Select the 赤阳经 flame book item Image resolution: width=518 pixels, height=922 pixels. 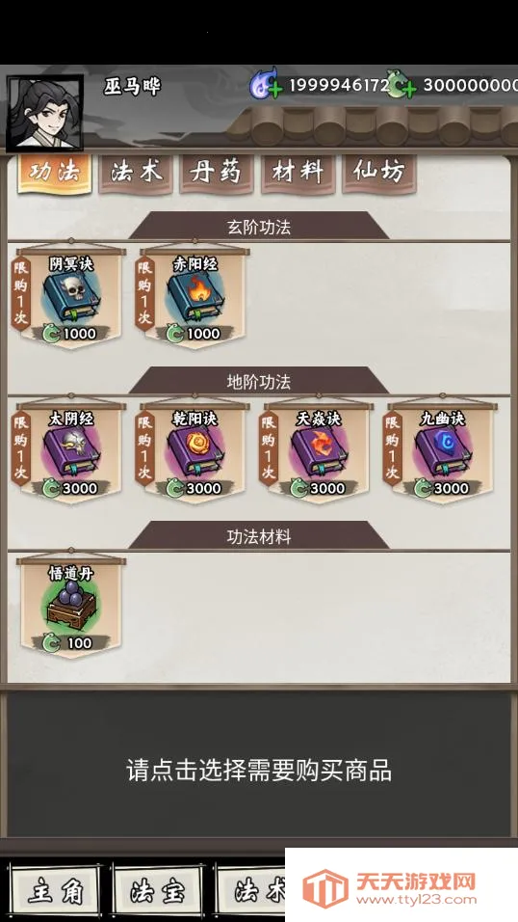(195, 299)
